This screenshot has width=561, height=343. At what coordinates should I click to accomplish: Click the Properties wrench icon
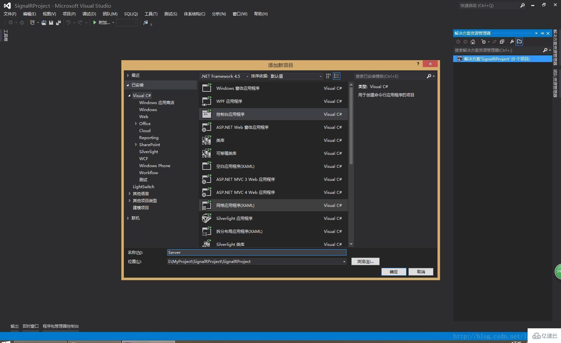[x=512, y=42]
